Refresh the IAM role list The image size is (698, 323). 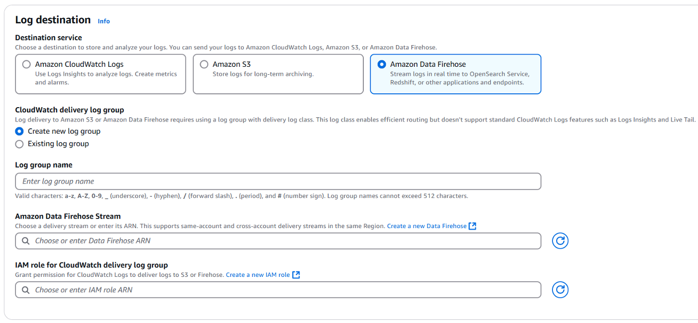560,290
